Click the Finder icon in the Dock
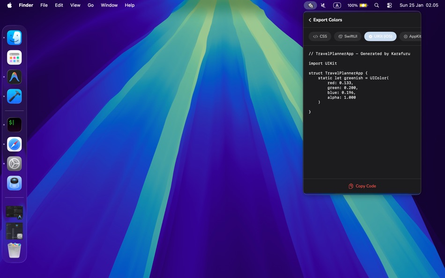The image size is (445, 278). (x=14, y=37)
